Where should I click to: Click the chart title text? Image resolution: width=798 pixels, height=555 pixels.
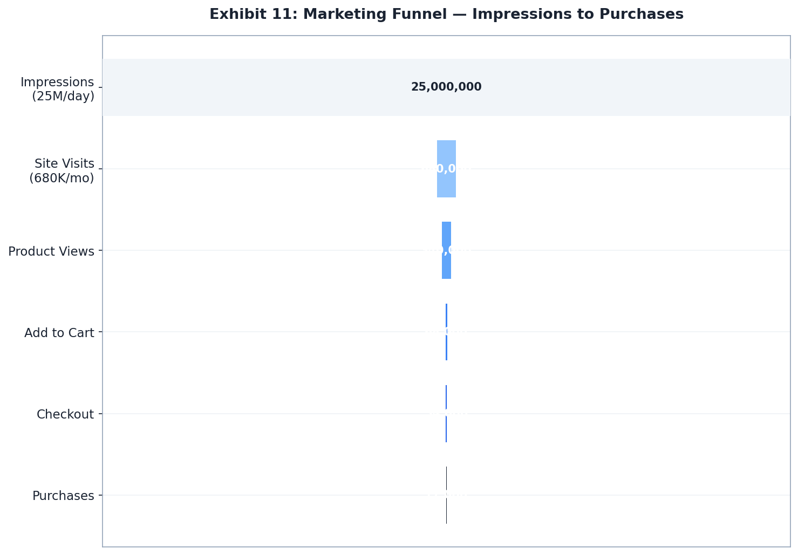(446, 13)
